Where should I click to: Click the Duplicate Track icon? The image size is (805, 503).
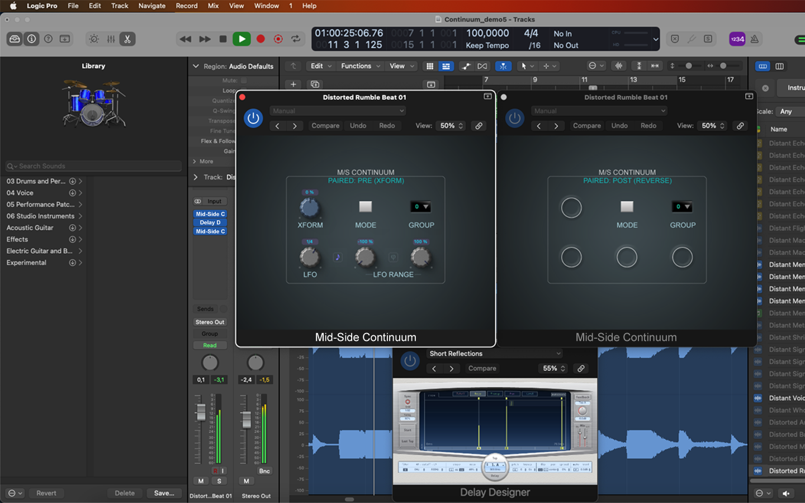tap(315, 84)
